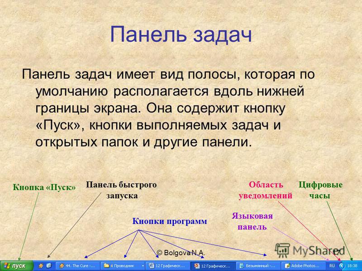Open the '4 Проводник' taskbar group
Viewport: 362px width, 271px height.
click(x=123, y=266)
